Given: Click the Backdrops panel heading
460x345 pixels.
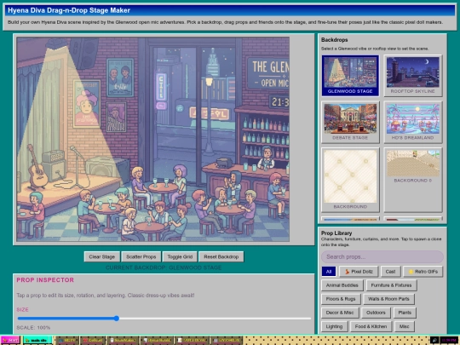Looking at the screenshot, I should 335,40.
